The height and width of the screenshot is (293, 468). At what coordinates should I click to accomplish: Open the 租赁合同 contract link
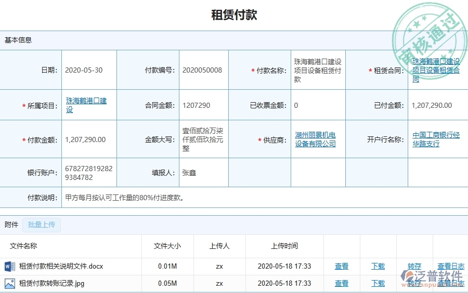click(x=436, y=70)
